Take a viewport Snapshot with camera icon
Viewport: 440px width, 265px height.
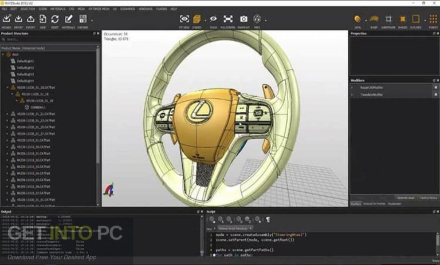243,20
